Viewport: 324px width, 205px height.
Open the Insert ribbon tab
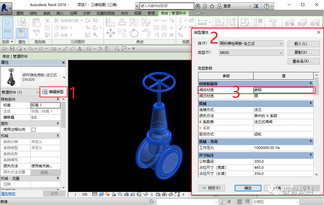[60, 13]
